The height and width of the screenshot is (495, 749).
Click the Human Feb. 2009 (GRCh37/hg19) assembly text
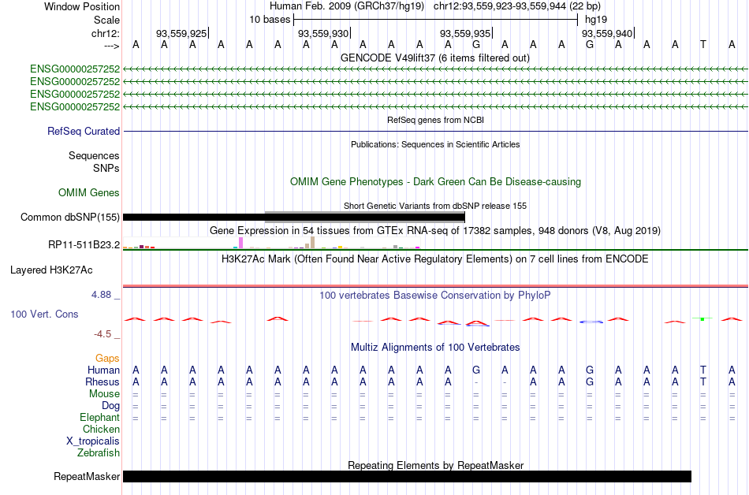[347, 6]
